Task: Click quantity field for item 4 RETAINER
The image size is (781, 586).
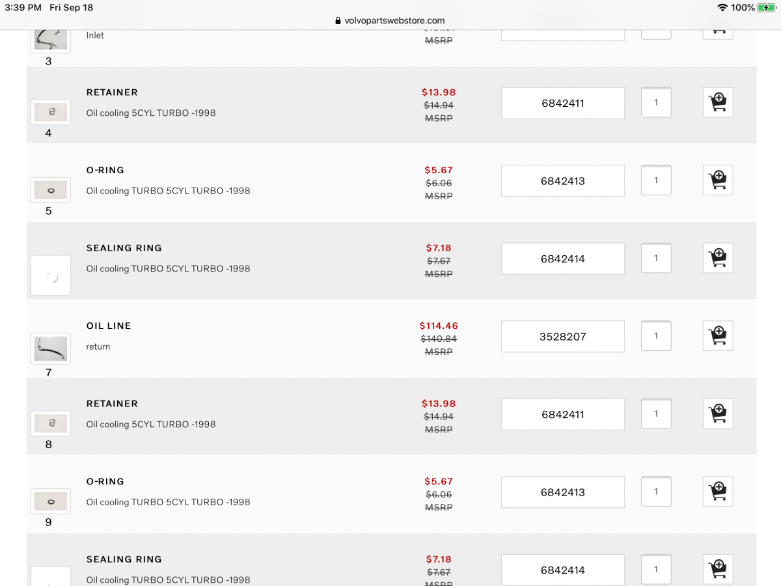Action: pos(655,102)
